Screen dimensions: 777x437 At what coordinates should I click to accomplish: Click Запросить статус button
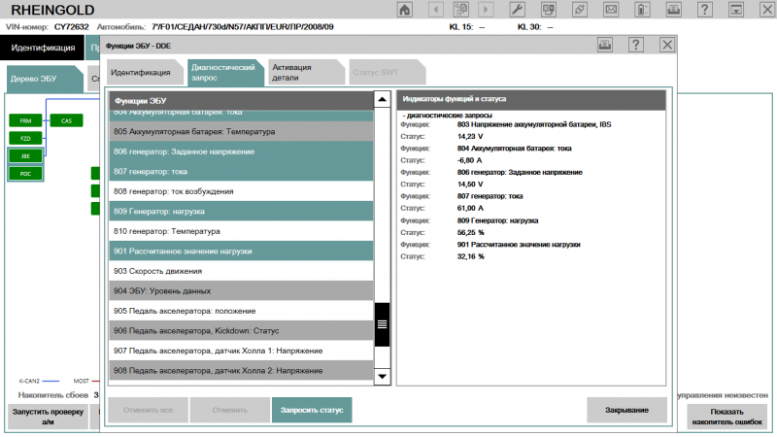tap(312, 410)
